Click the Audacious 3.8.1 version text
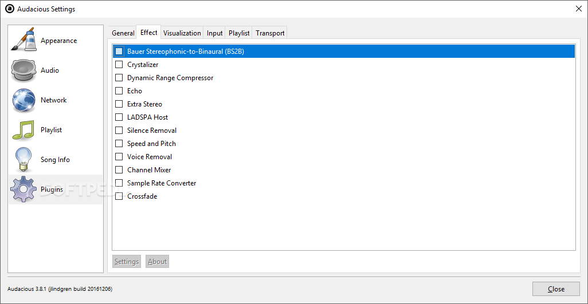 click(60, 289)
